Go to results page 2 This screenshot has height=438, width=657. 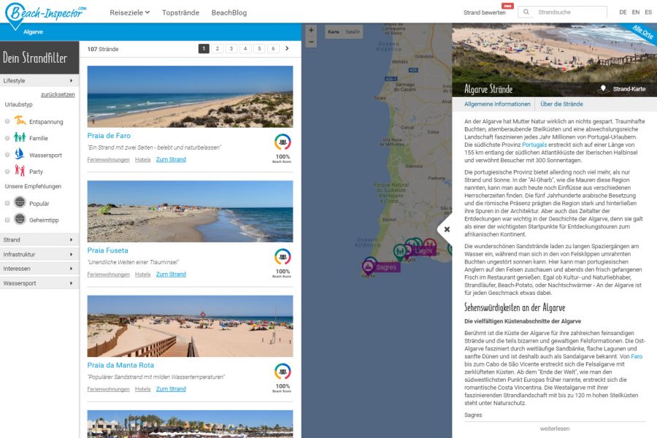click(217, 49)
